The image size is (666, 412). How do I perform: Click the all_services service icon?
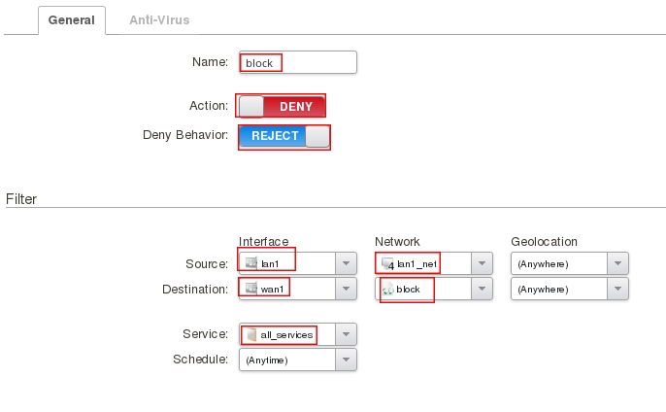click(251, 334)
